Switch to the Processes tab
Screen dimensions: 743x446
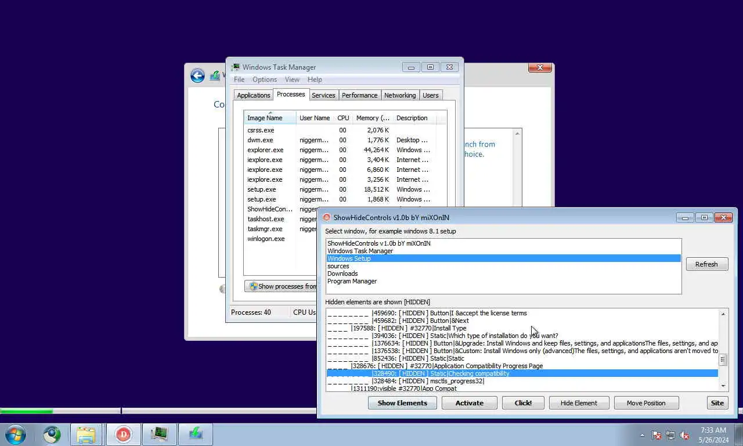point(291,94)
